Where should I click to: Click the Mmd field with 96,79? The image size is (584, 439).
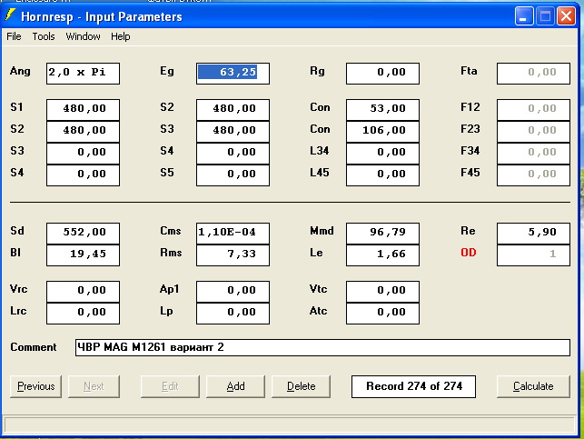[382, 233]
